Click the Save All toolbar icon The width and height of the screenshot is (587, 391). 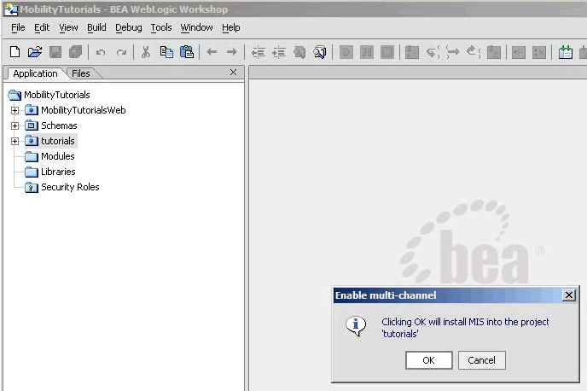tap(75, 52)
